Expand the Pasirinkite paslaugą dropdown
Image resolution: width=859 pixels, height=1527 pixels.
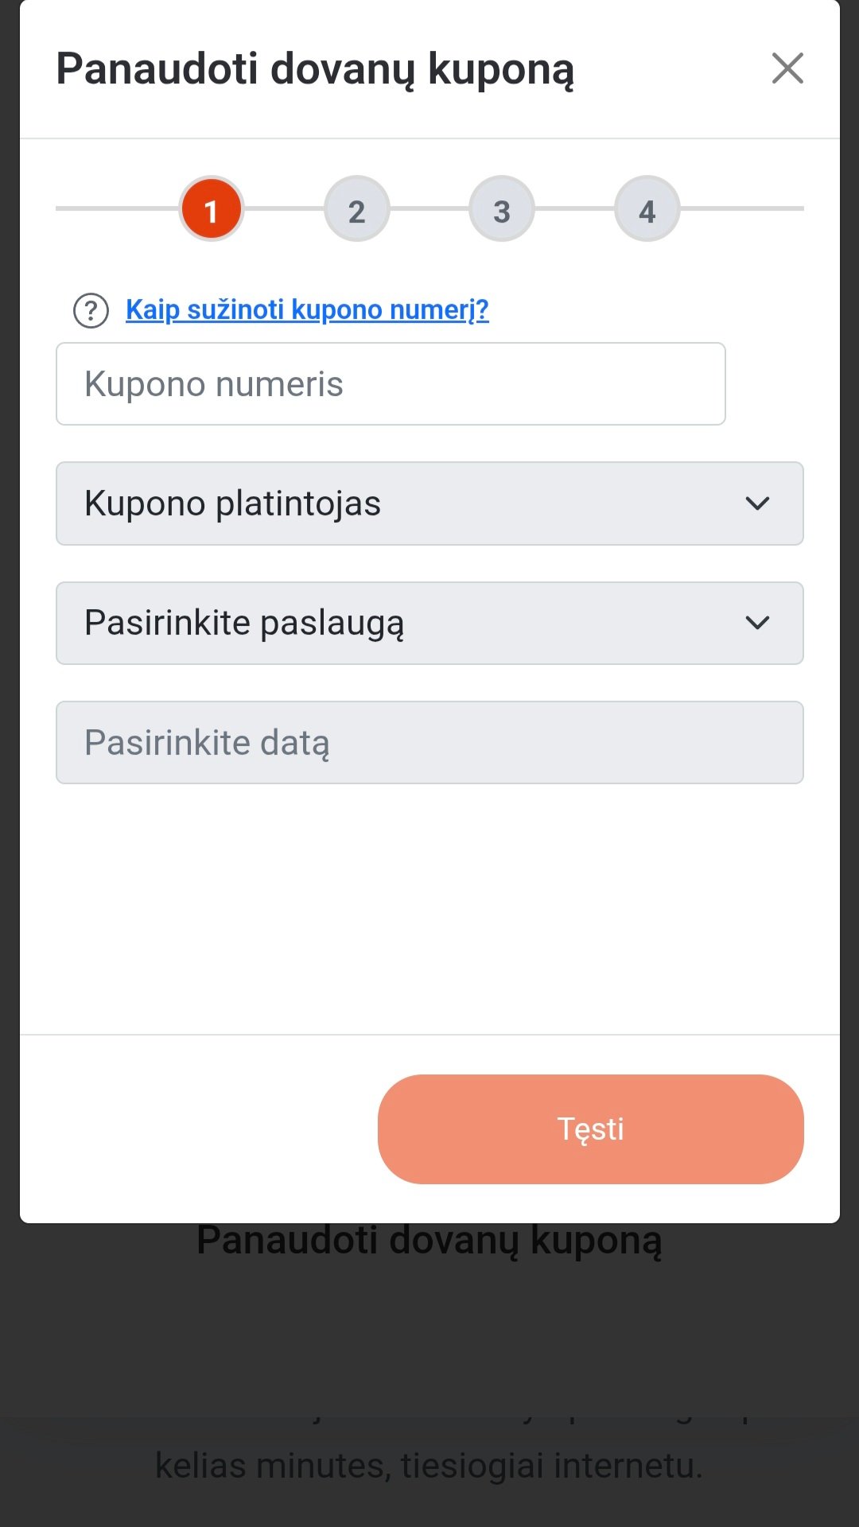pos(398,623)
